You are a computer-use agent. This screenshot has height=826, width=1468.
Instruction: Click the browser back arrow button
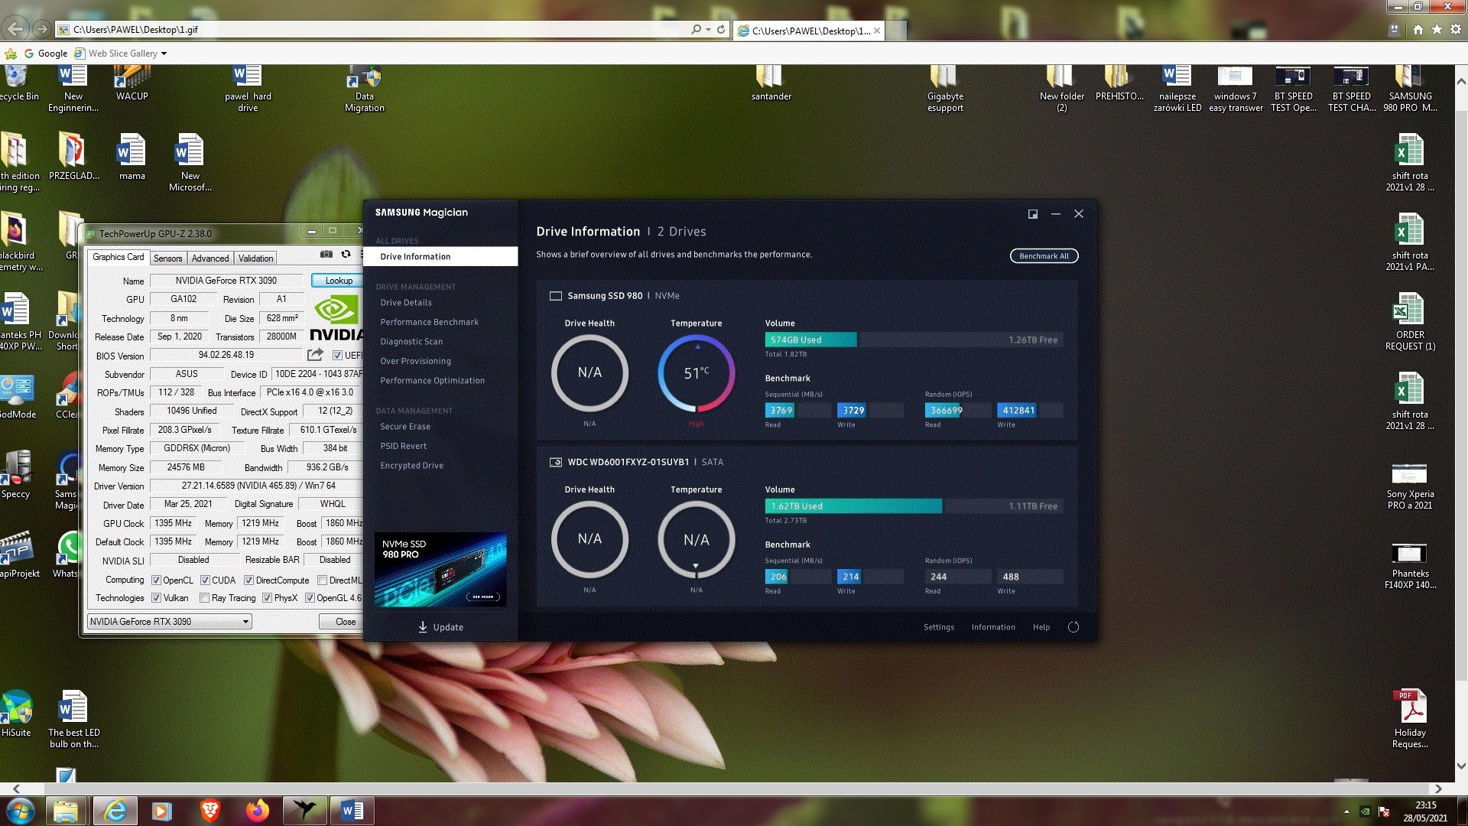(15, 29)
